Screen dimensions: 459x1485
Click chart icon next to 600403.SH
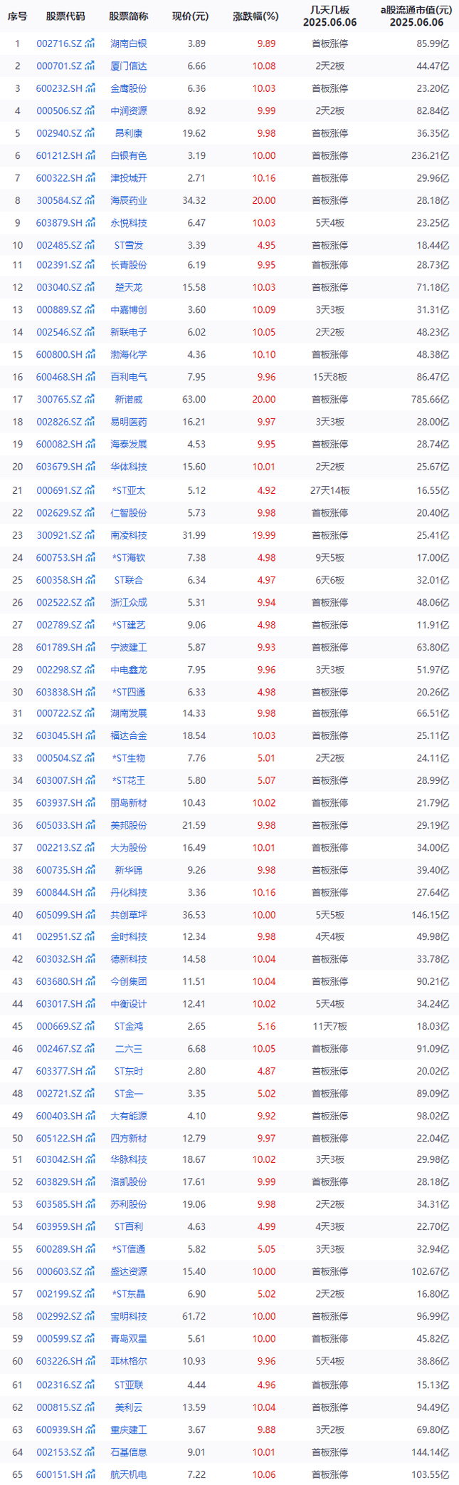click(x=90, y=1116)
